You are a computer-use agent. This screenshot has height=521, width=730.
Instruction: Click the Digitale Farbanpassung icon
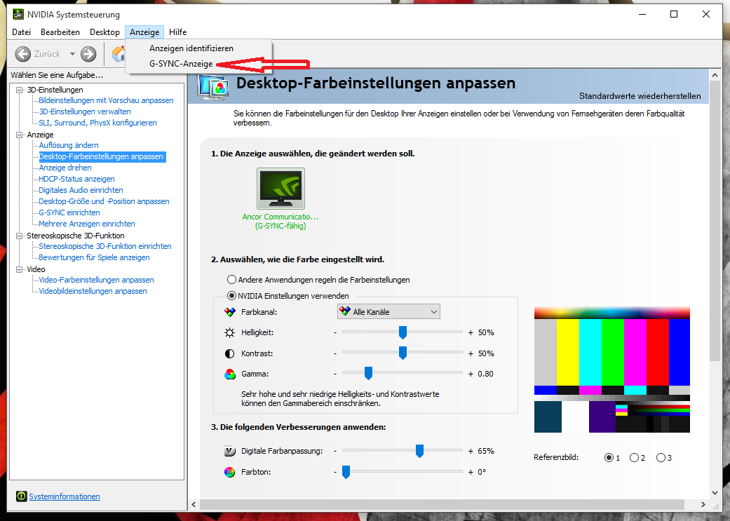[230, 451]
